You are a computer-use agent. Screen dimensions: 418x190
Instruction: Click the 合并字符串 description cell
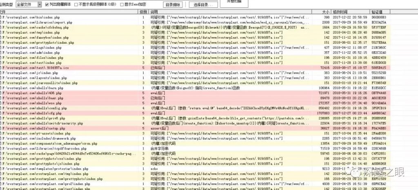(x=159, y=149)
